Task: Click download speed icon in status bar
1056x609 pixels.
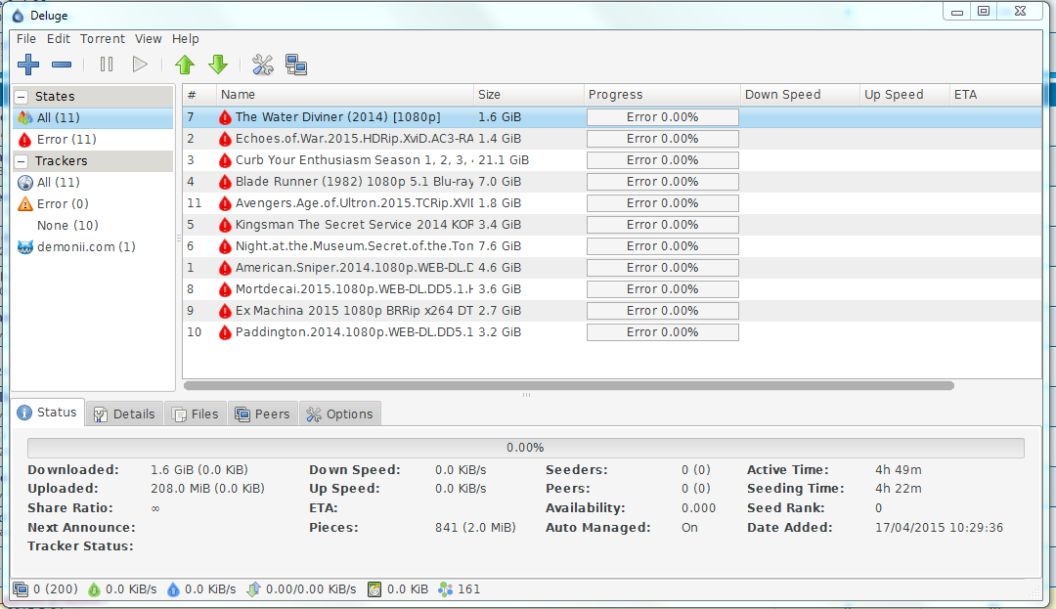Action: point(94,589)
